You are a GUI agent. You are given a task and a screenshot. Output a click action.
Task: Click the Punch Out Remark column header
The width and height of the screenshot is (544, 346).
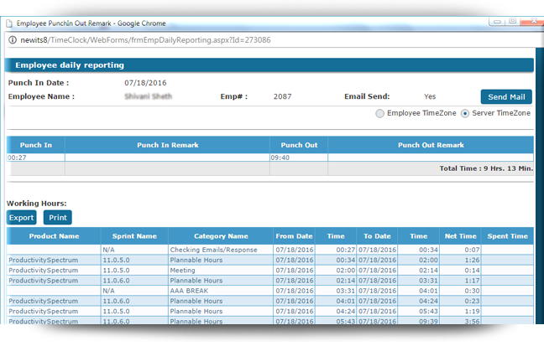point(430,145)
